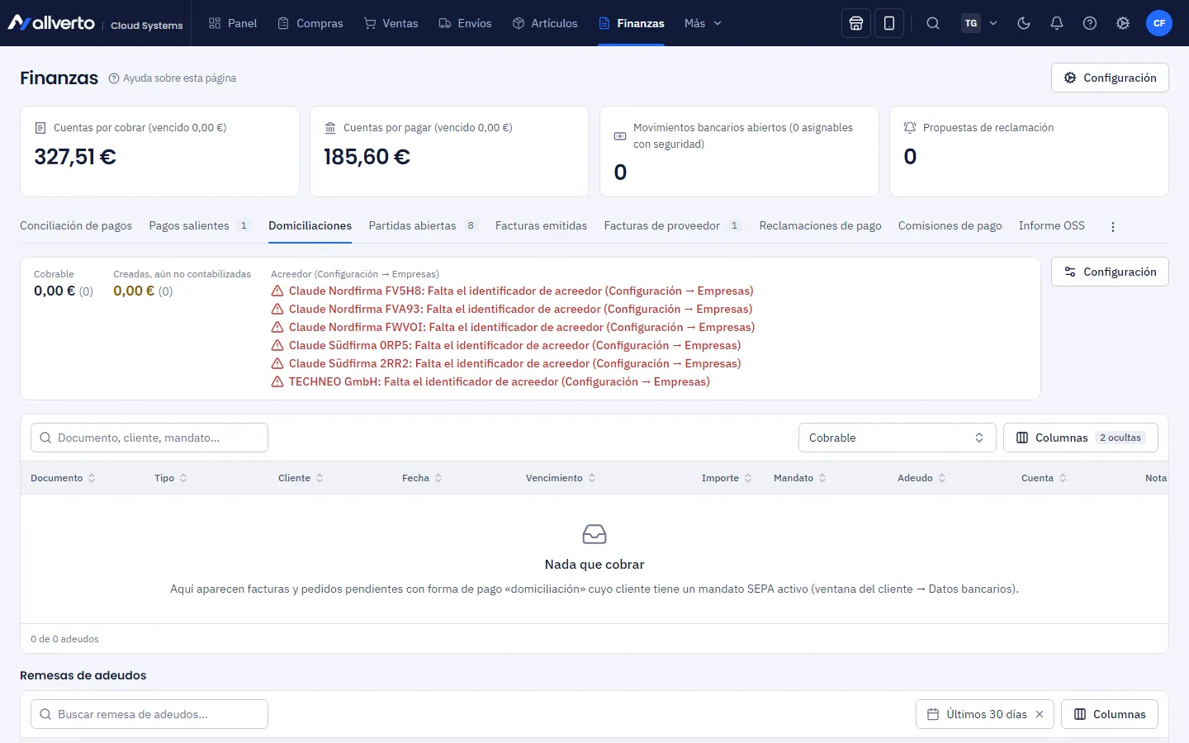Expand the TG company switcher
This screenshot has width=1189, height=743.
click(x=979, y=23)
